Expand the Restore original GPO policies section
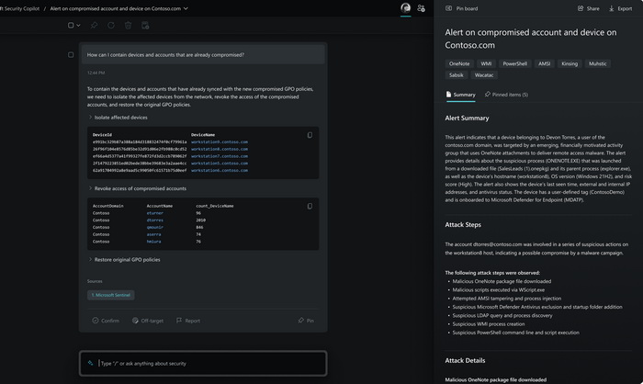This screenshot has width=643, height=384. coord(90,259)
